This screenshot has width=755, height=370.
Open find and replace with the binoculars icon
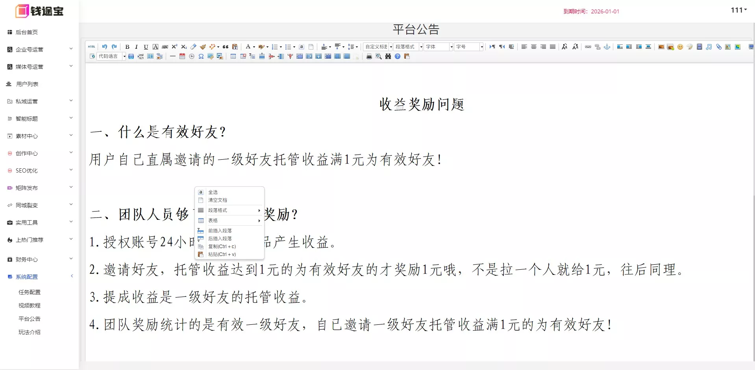388,56
